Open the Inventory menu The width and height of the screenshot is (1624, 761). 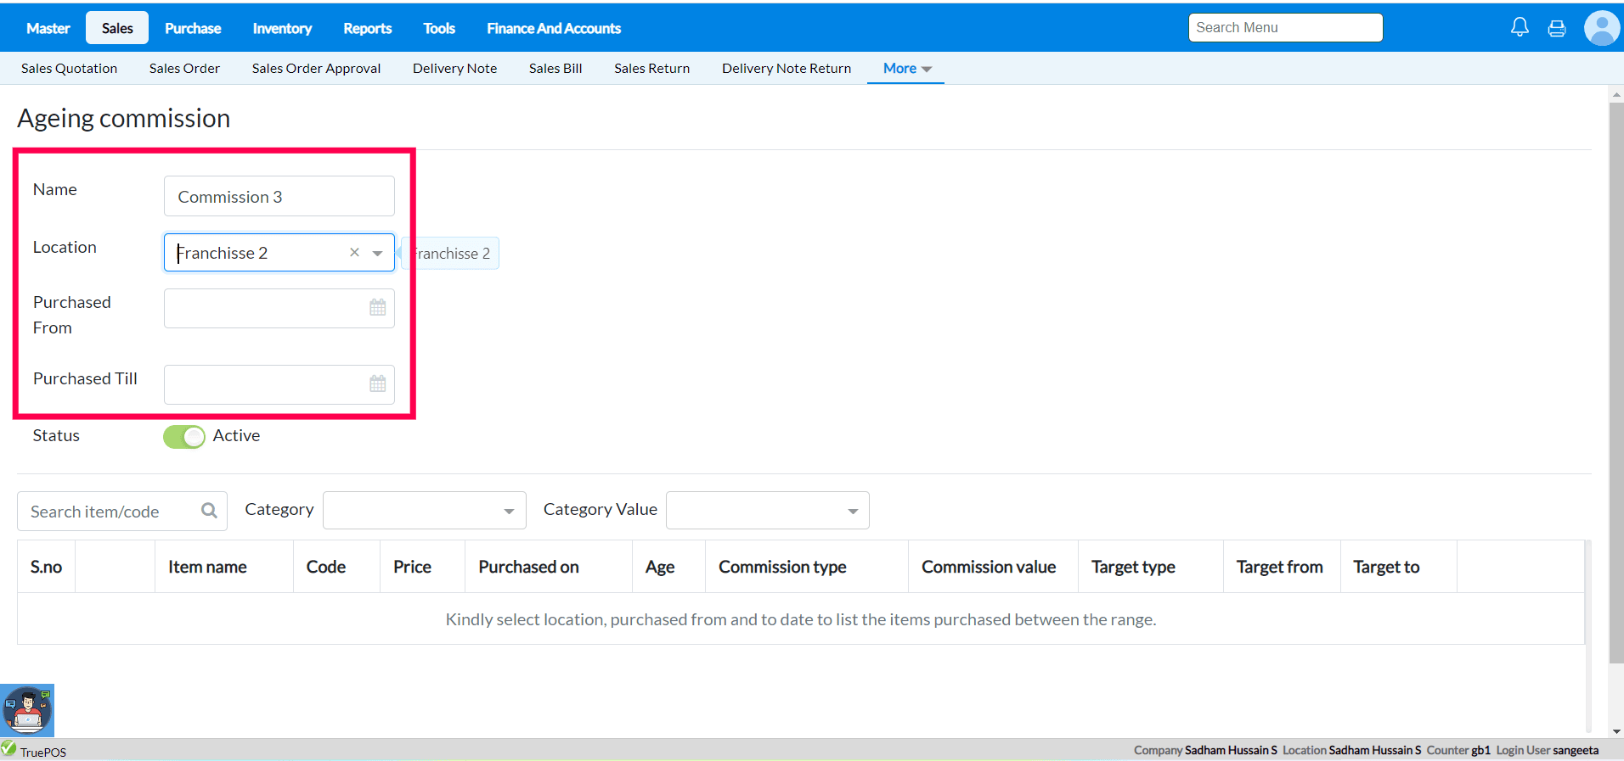click(x=282, y=28)
